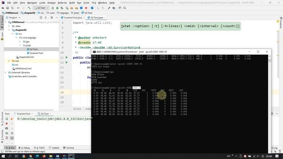Click the Stop icon in the Run panel
The image size is (283, 159).
coord(7,124)
